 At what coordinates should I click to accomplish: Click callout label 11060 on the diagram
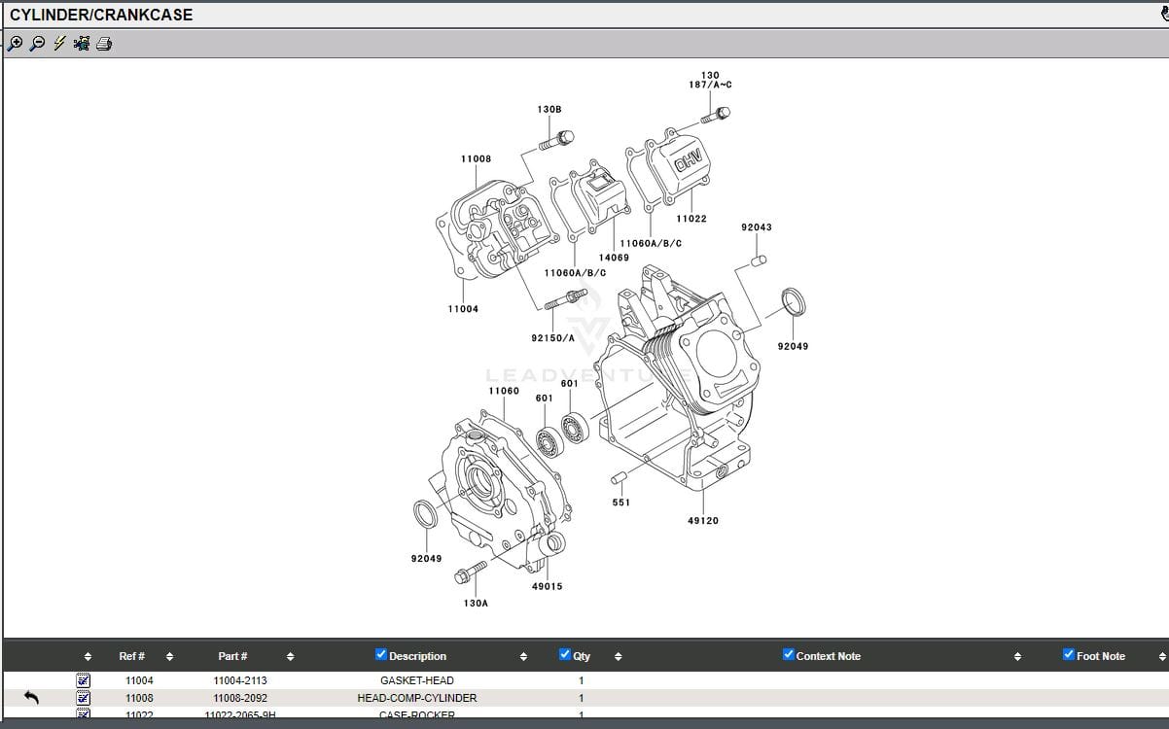(503, 390)
